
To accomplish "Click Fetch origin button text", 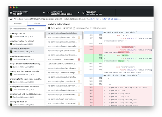I will tap(91, 12).
